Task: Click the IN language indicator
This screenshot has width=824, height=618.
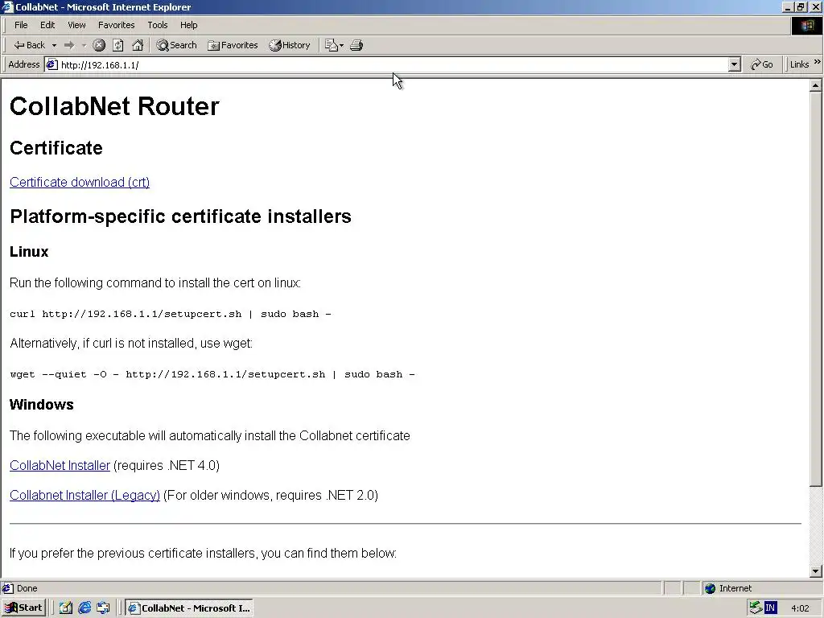Action: click(x=770, y=608)
